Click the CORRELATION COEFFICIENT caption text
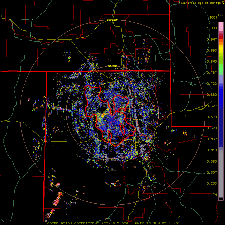225x225 pixels. coord(73,223)
